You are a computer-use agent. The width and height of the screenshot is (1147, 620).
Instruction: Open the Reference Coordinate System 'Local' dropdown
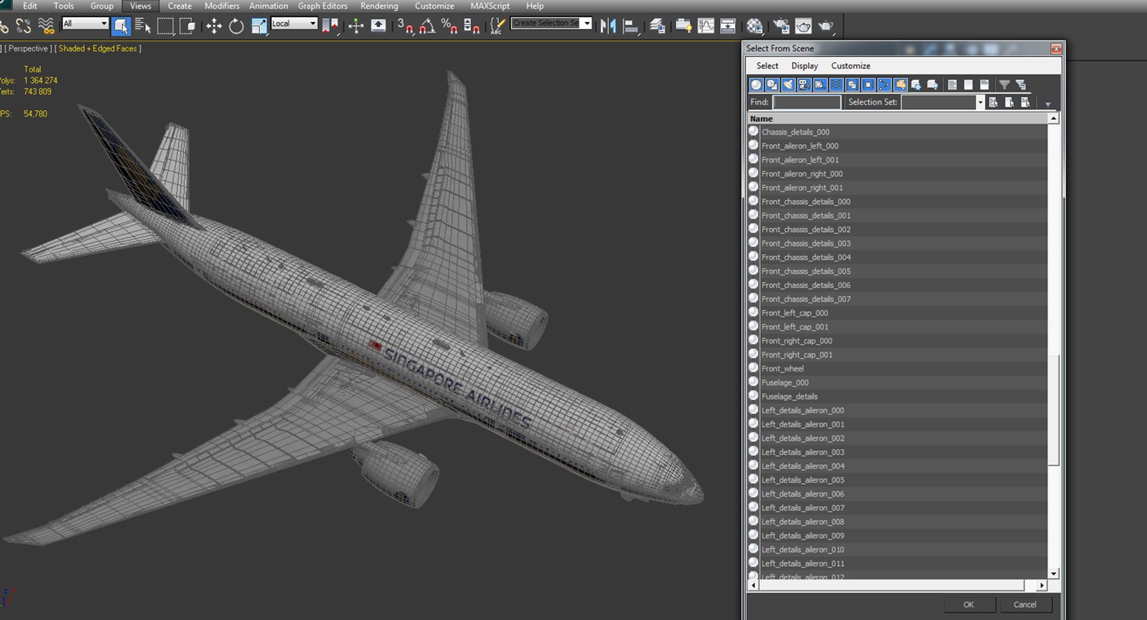point(294,23)
